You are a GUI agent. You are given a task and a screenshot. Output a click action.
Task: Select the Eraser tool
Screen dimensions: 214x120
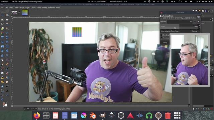click(x=7, y=73)
